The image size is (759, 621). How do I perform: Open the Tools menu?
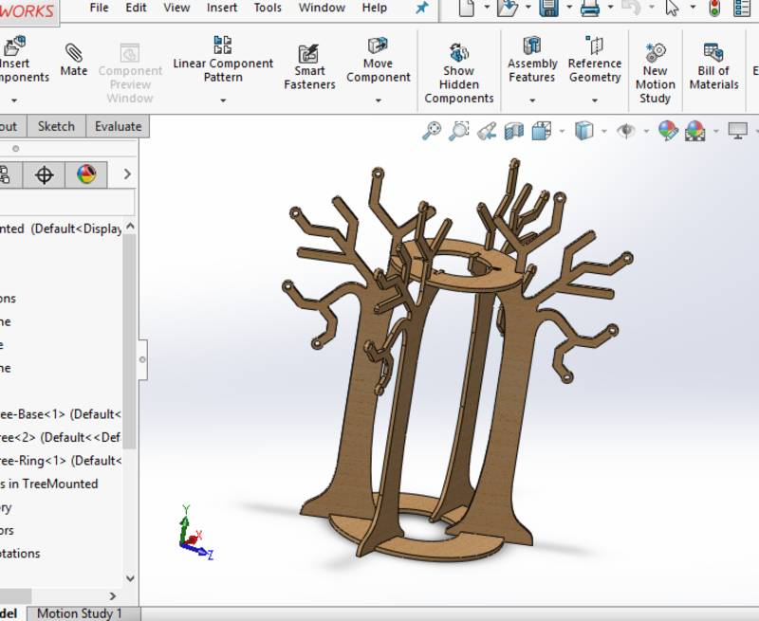tap(267, 8)
